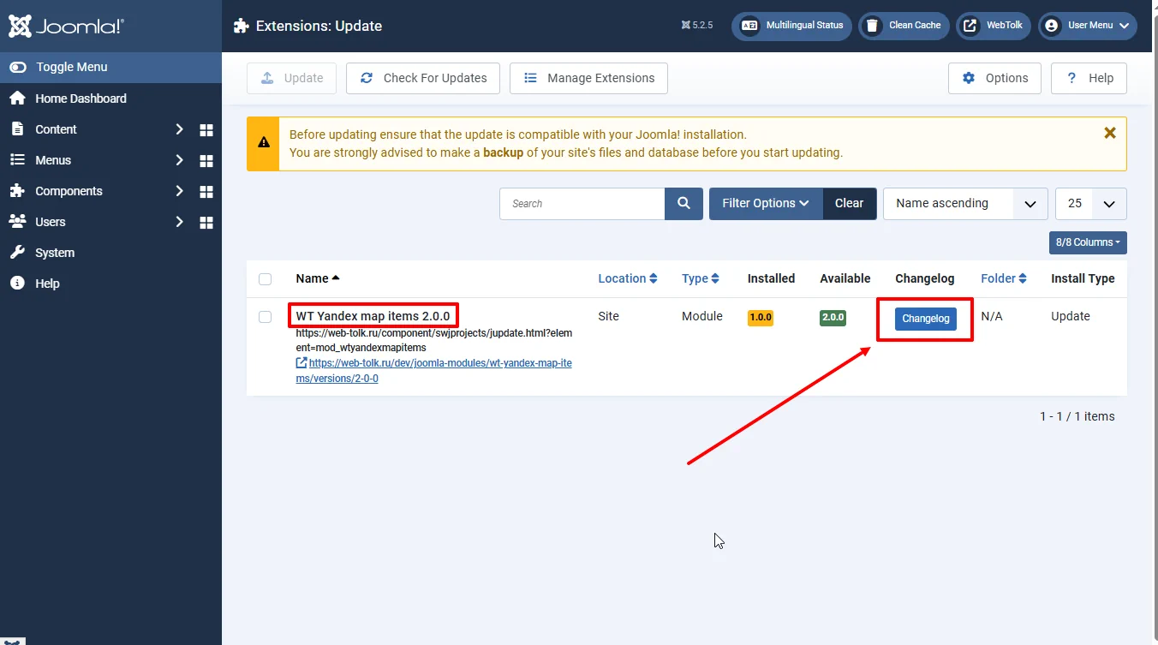Click the System wrench icon
Image resolution: width=1158 pixels, height=645 pixels.
[x=17, y=253]
